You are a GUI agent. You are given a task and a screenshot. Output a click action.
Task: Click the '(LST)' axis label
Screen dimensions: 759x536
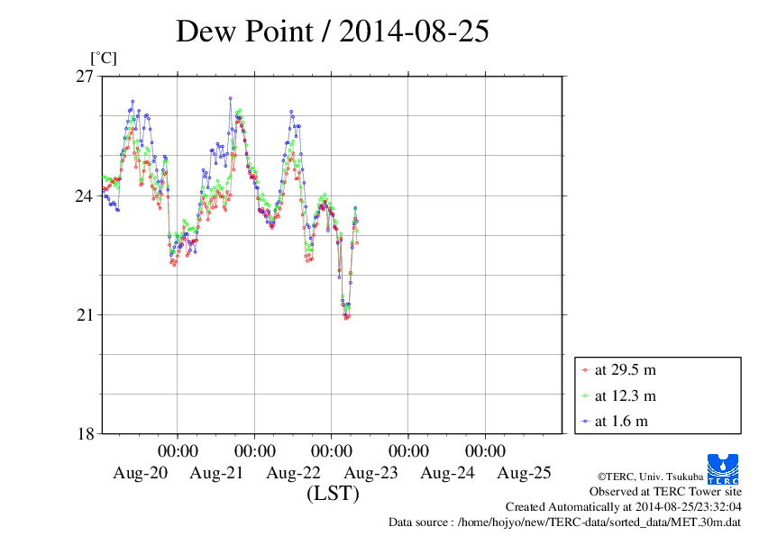(x=333, y=494)
